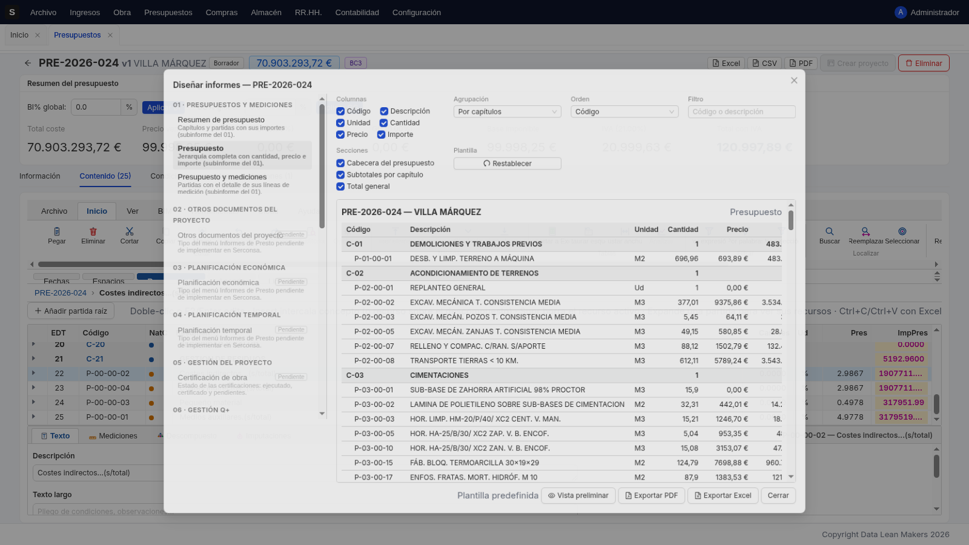Open the Contabilidad menu
Screen dimensions: 969x545
(x=357, y=12)
